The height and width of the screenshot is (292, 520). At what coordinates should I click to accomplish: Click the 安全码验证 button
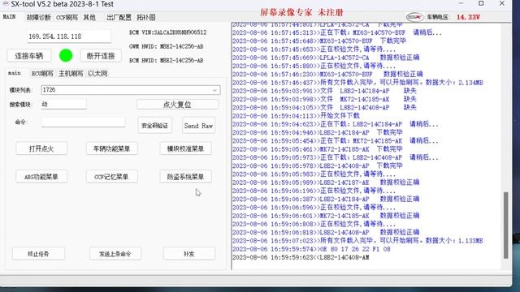(x=155, y=126)
